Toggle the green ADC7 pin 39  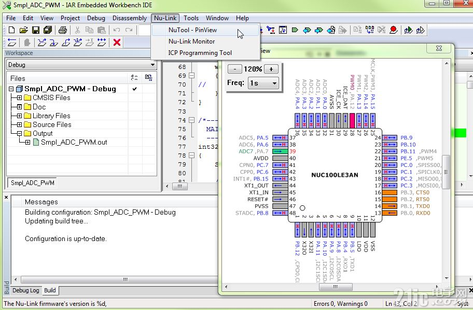[x=280, y=151]
